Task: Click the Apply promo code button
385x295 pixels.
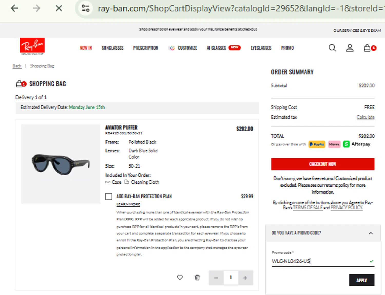Action: pyautogui.click(x=362, y=280)
